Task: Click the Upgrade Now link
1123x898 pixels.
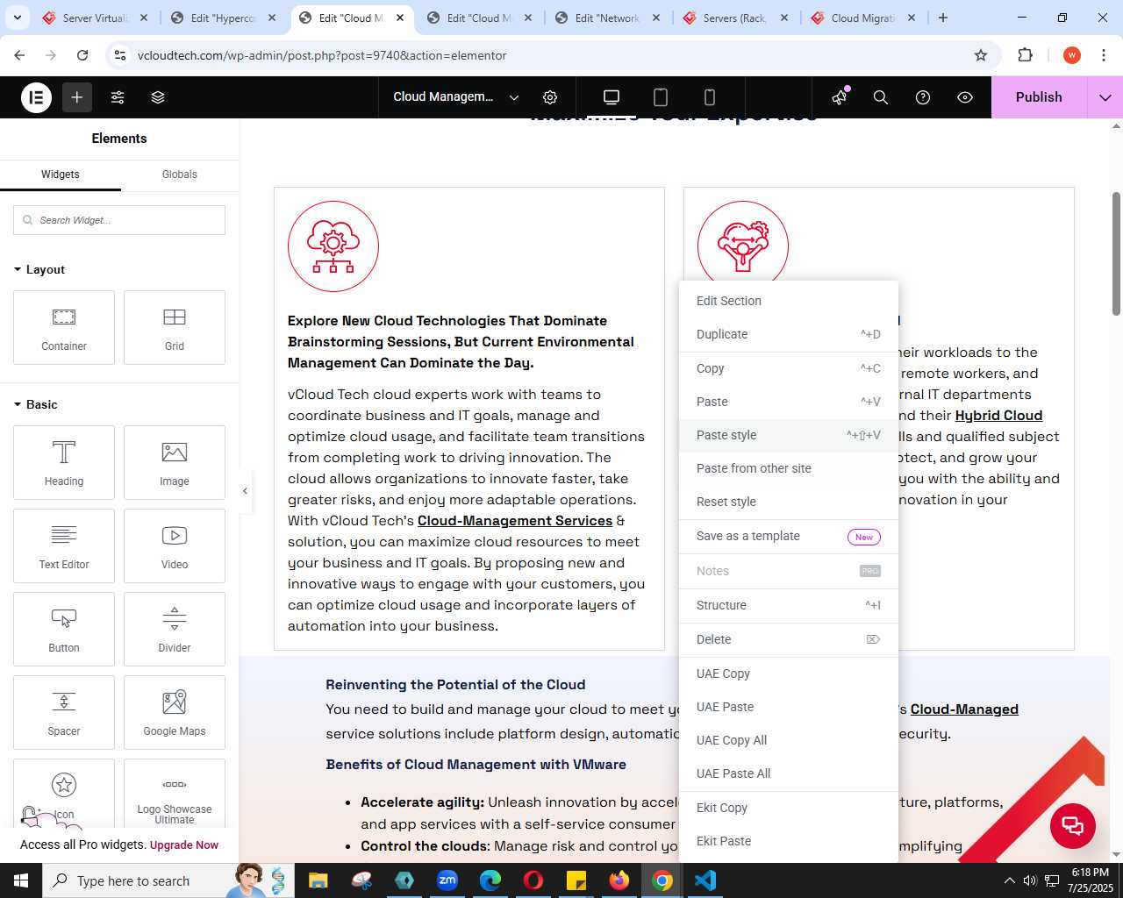Action: tap(184, 845)
